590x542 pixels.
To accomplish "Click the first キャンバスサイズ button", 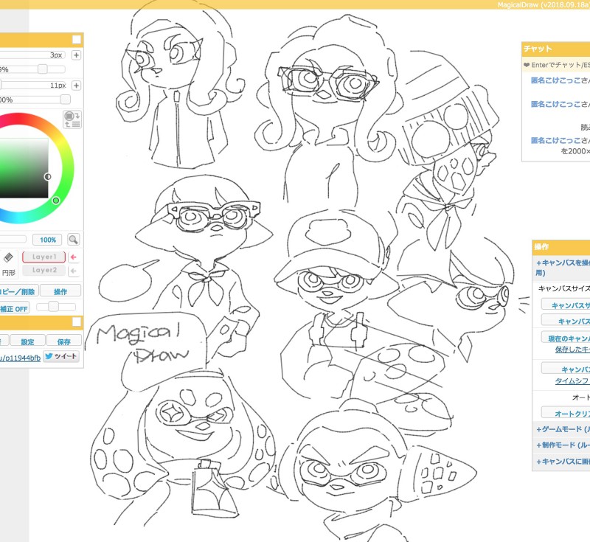I will [x=566, y=305].
